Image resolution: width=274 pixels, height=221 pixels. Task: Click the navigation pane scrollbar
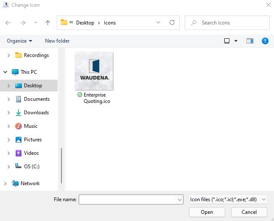coord(61,166)
